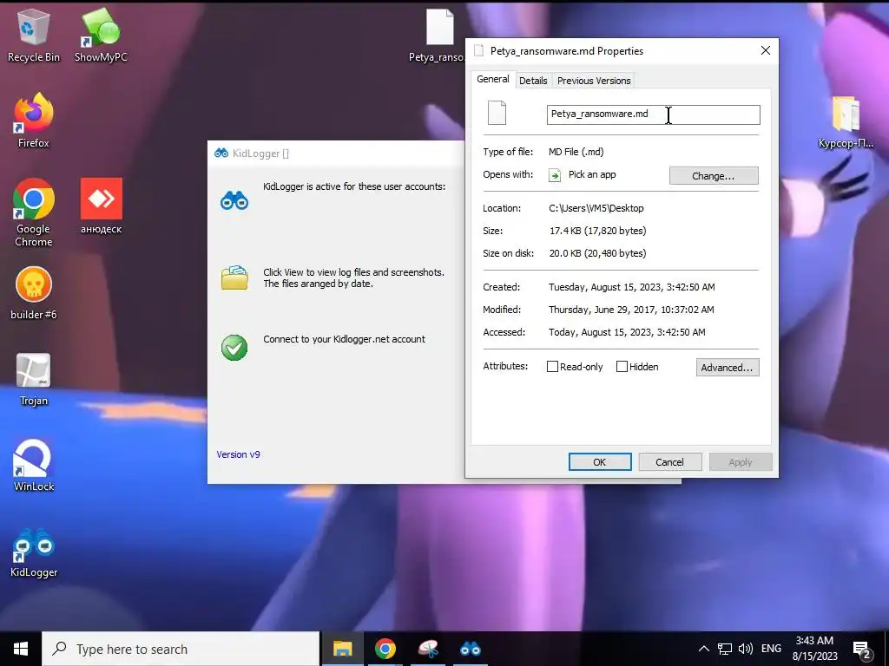Open the Recycle Bin desktop icon
889x666 pixels.
pyautogui.click(x=34, y=35)
